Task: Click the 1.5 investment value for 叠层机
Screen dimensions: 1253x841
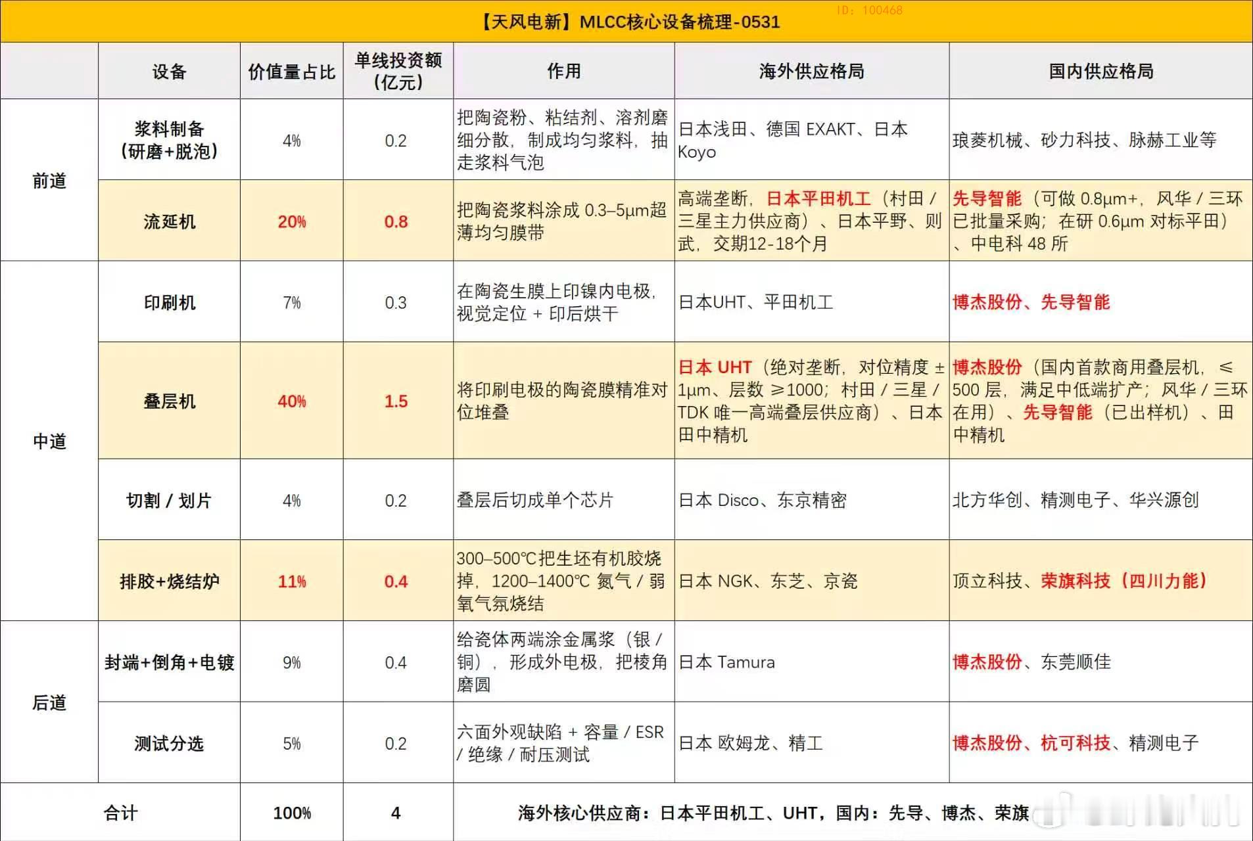Action: (396, 401)
